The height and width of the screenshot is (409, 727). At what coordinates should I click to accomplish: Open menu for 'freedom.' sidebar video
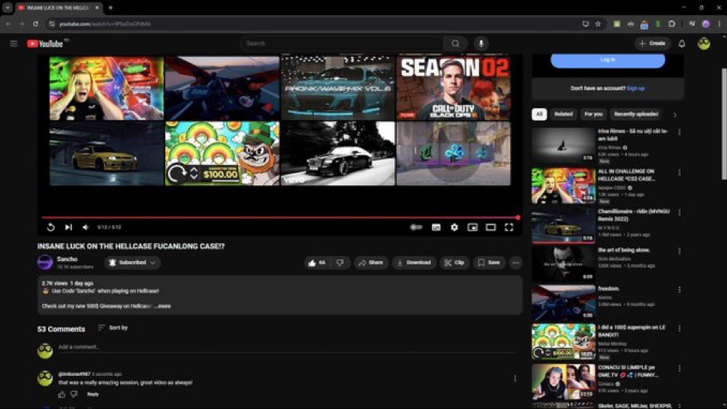coord(679,290)
